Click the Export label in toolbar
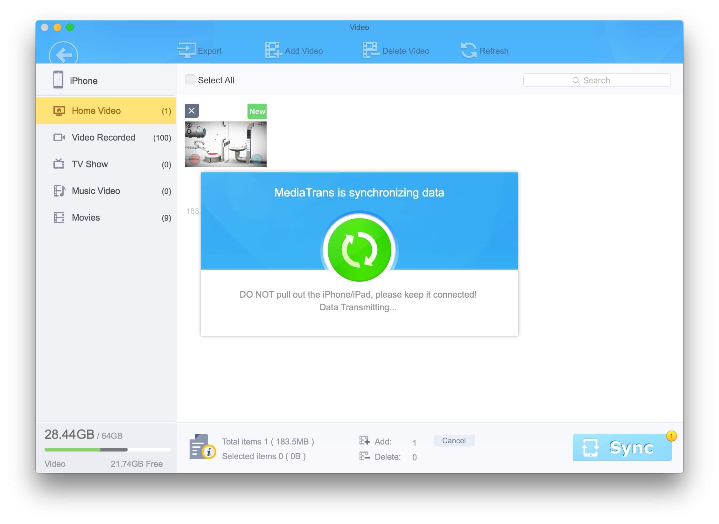Image resolution: width=719 pixels, height=524 pixels. (209, 51)
